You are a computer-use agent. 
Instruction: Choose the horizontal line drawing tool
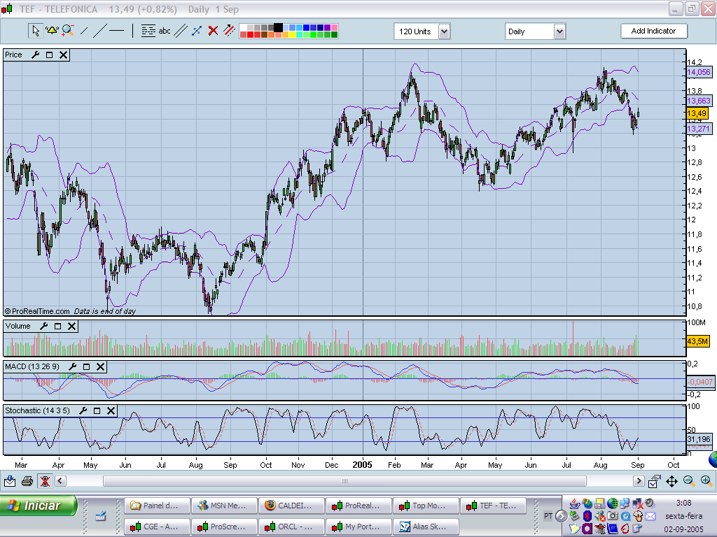coord(116,31)
